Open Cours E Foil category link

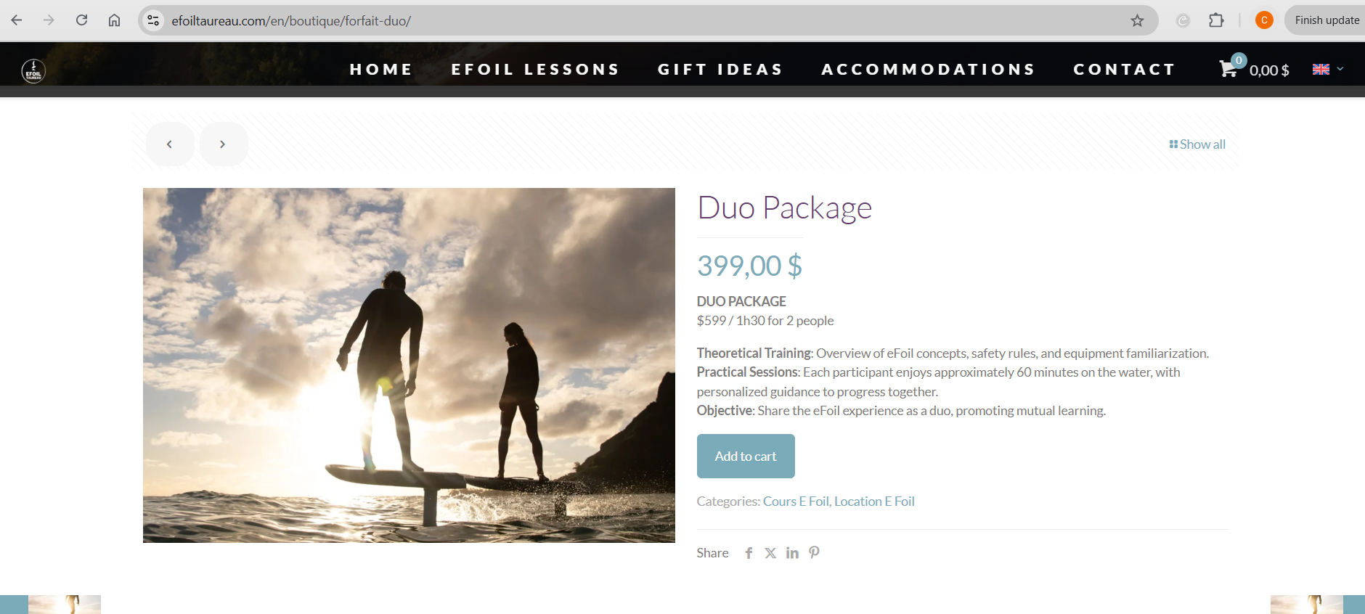[796, 502]
